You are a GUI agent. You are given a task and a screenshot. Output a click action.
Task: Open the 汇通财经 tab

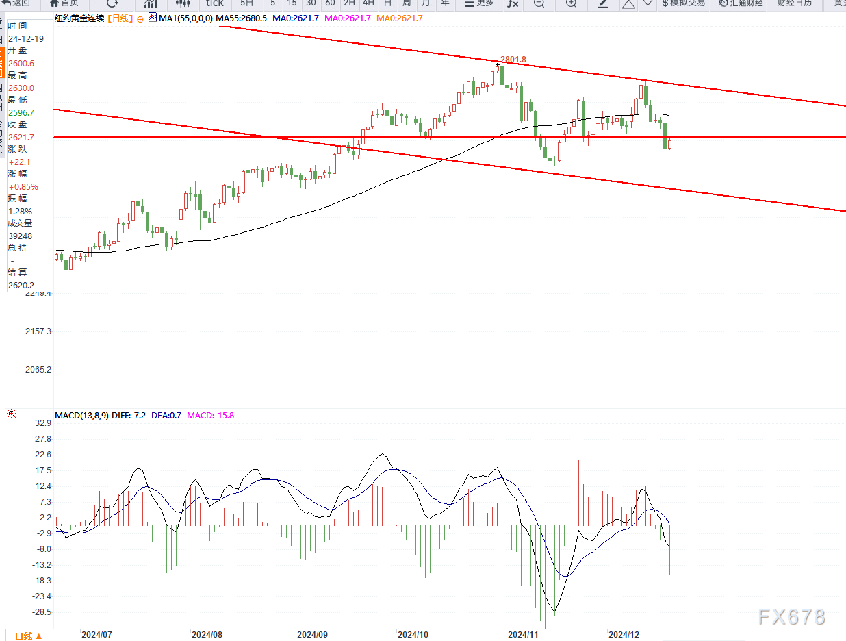tap(741, 3)
